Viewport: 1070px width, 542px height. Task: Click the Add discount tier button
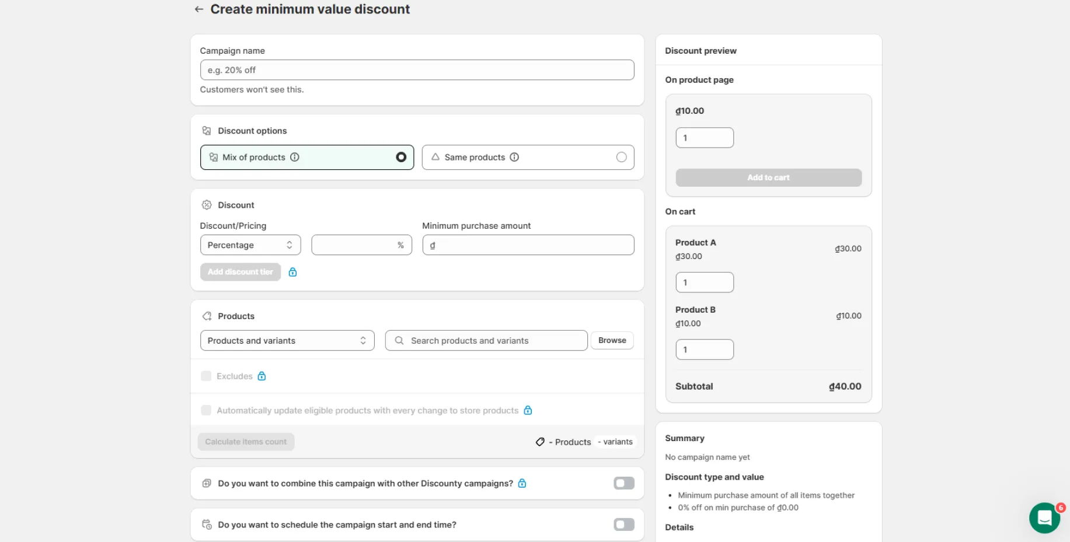click(x=241, y=272)
